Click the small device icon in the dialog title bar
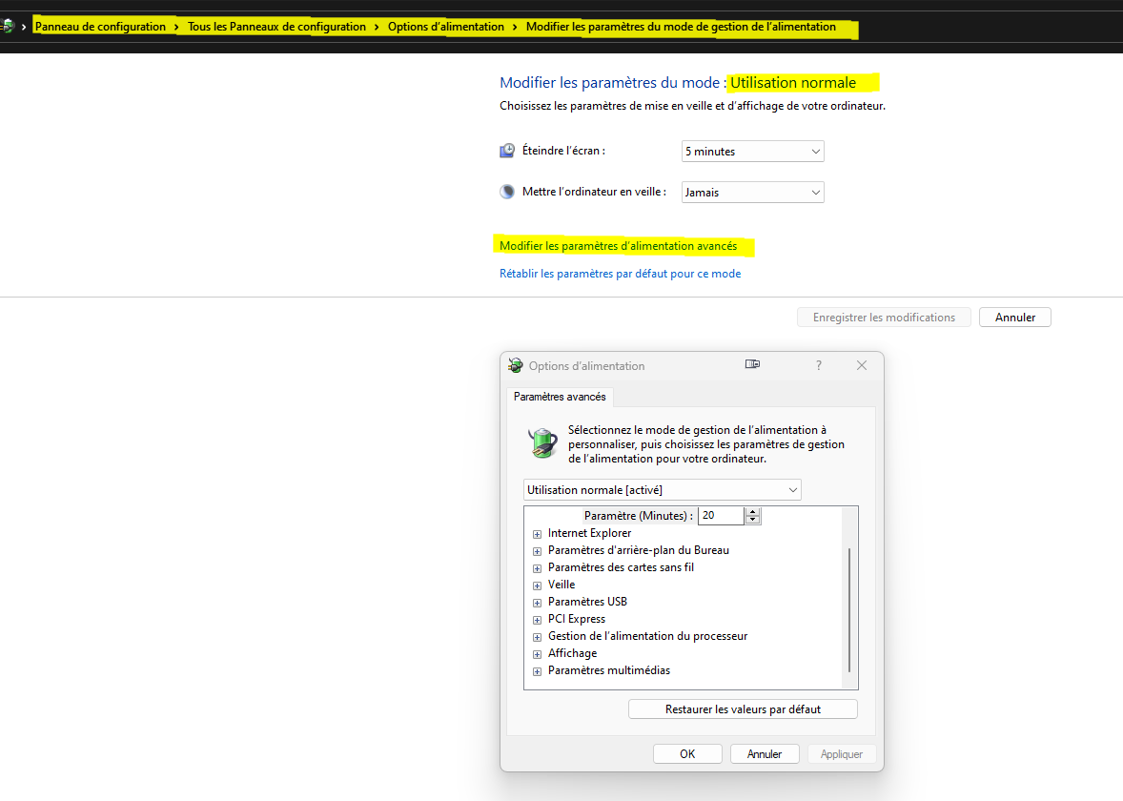Screen dimensions: 1123x801 click(x=752, y=365)
